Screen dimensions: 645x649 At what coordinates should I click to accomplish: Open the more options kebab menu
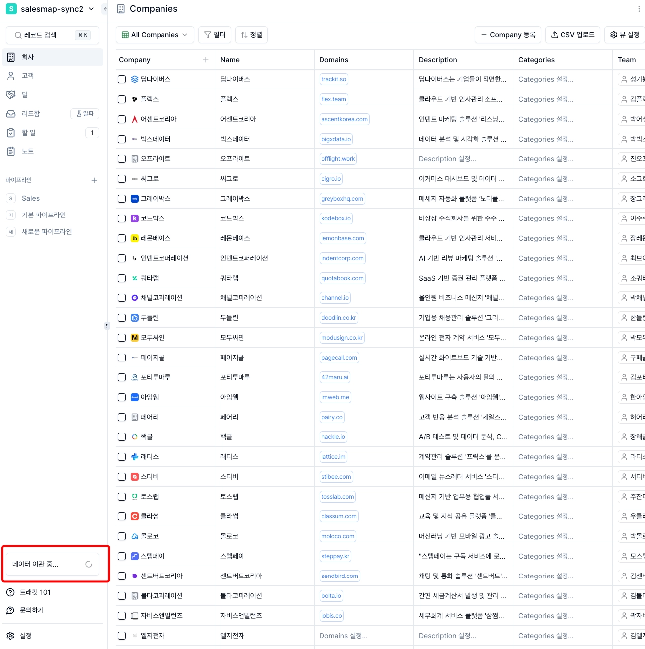(639, 9)
